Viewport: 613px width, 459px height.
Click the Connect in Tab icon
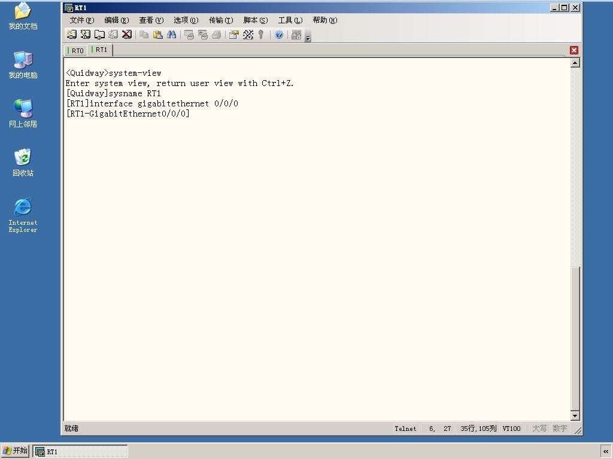click(99, 35)
